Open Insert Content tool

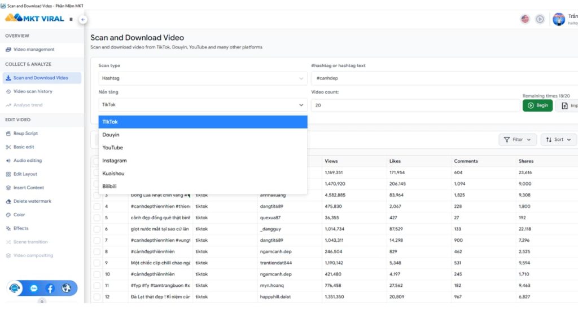pos(25,188)
